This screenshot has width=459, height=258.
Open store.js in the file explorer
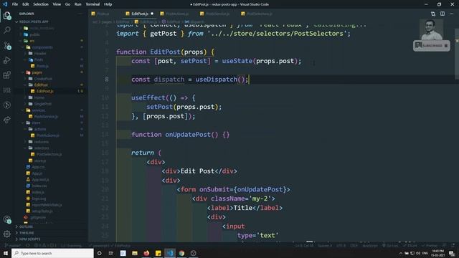coord(40,161)
